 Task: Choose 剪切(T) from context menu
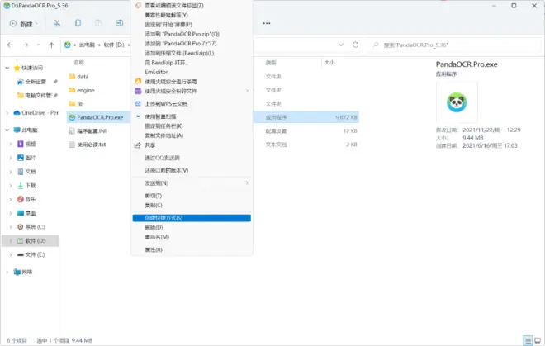coord(192,196)
